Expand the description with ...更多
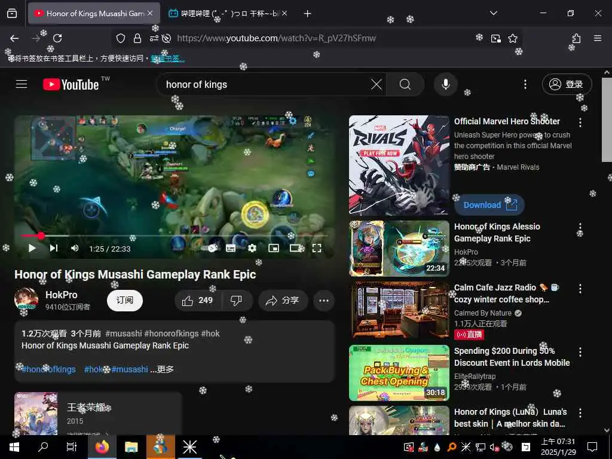 point(162,369)
